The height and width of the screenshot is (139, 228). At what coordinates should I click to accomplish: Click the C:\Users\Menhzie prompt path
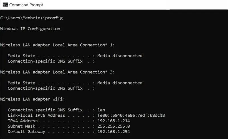(21, 18)
